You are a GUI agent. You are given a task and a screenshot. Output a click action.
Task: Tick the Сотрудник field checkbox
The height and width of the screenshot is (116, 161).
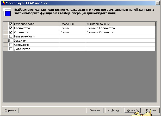(11, 45)
